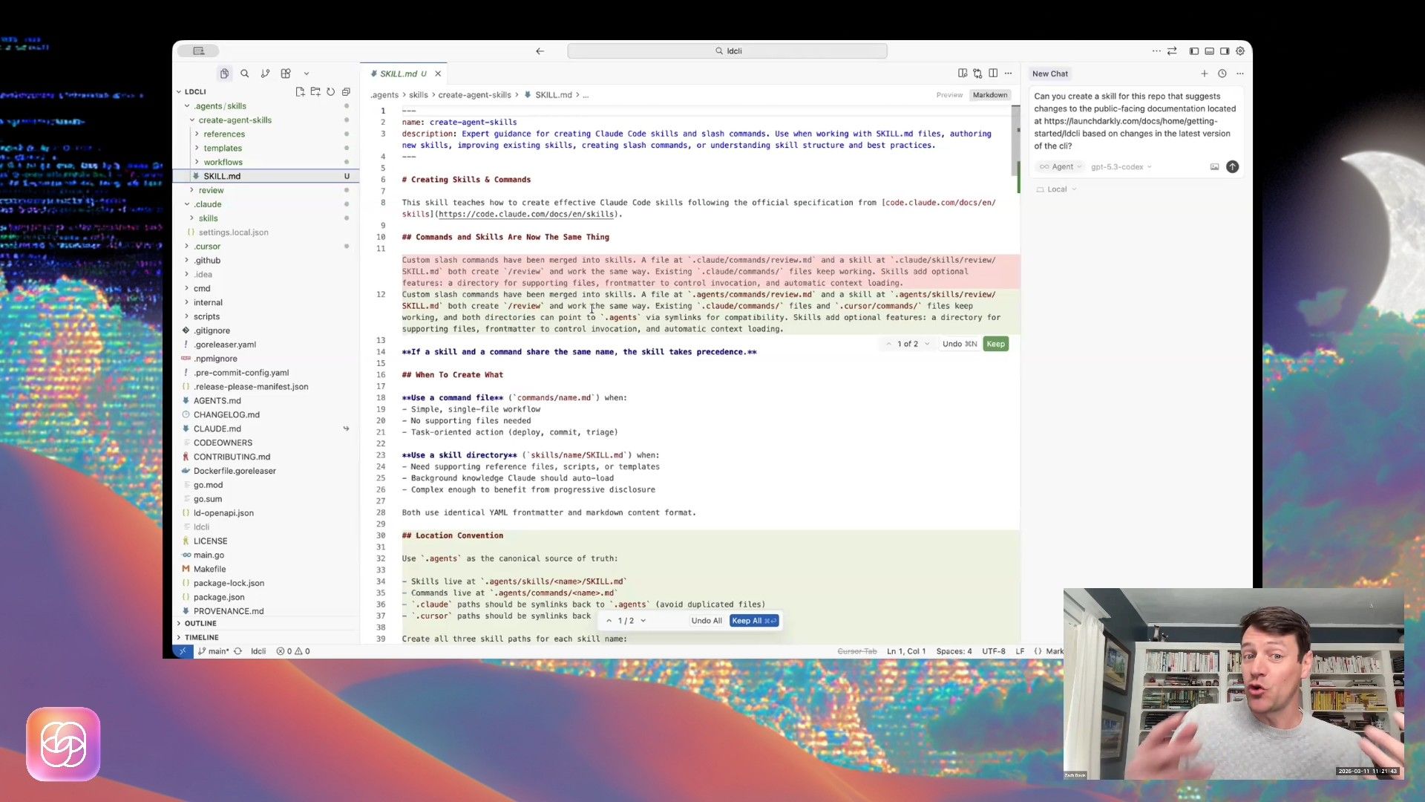The width and height of the screenshot is (1425, 802).
Task: Click the UTF-8 encoding in status bar
Action: pyautogui.click(x=993, y=651)
